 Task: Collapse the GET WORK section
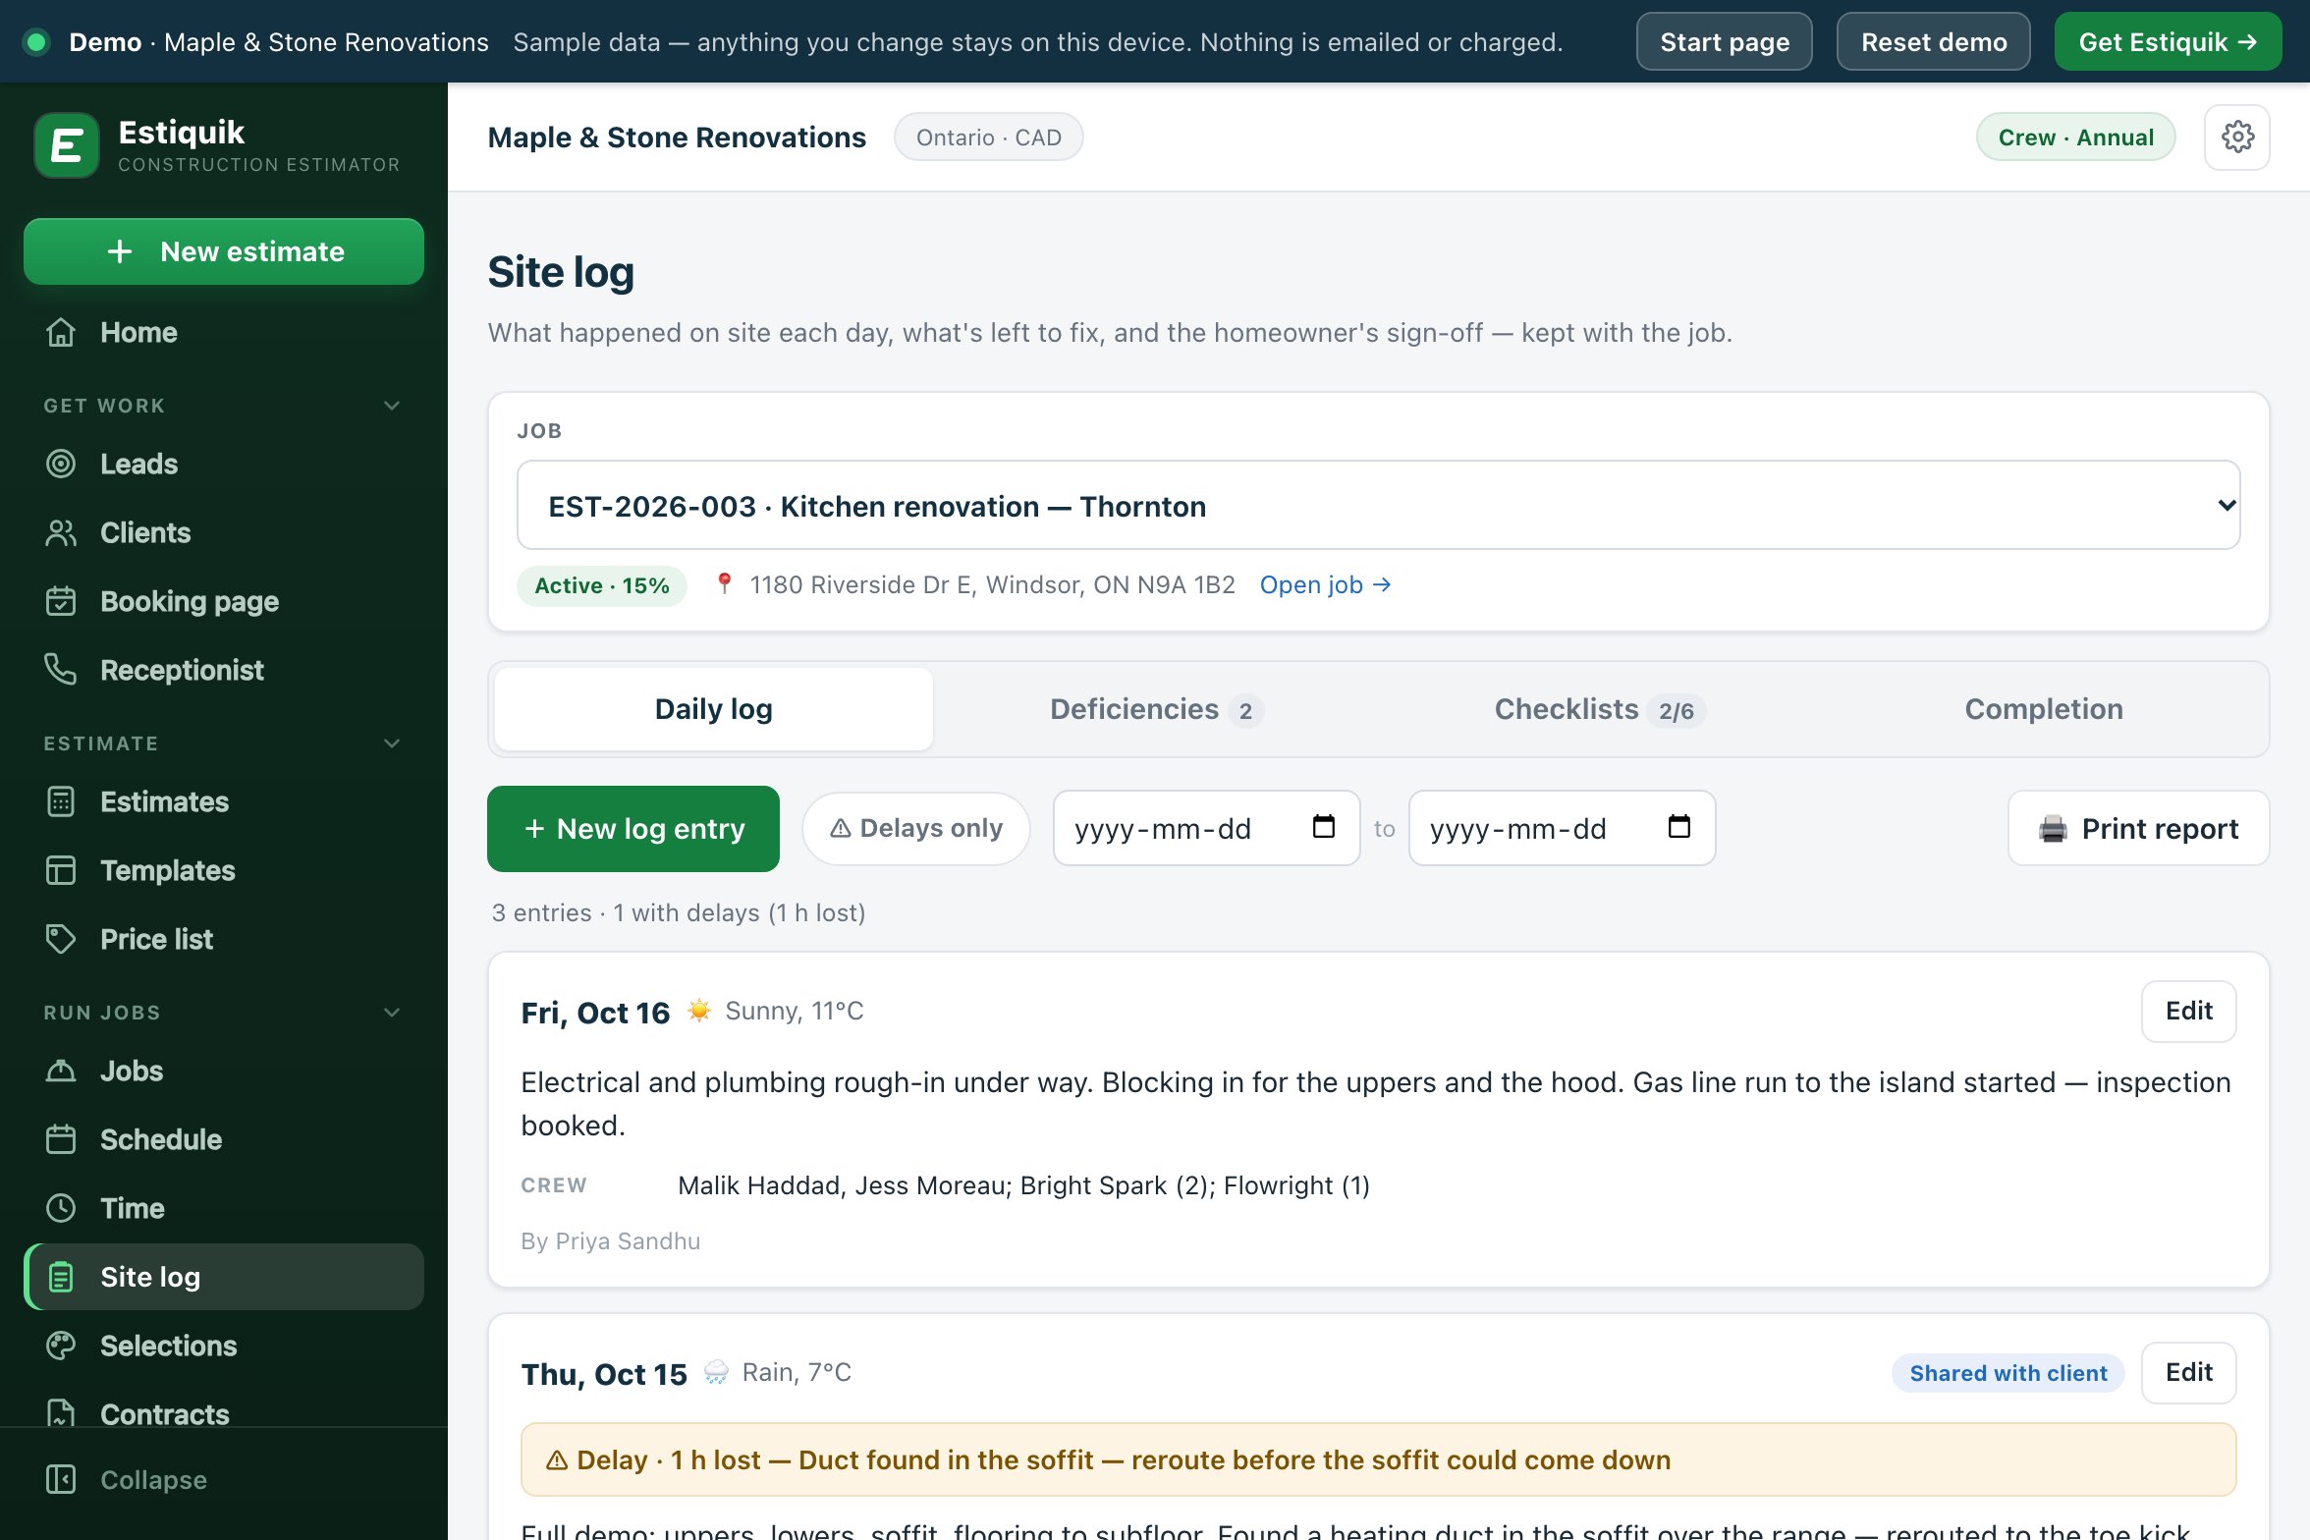tap(392, 406)
